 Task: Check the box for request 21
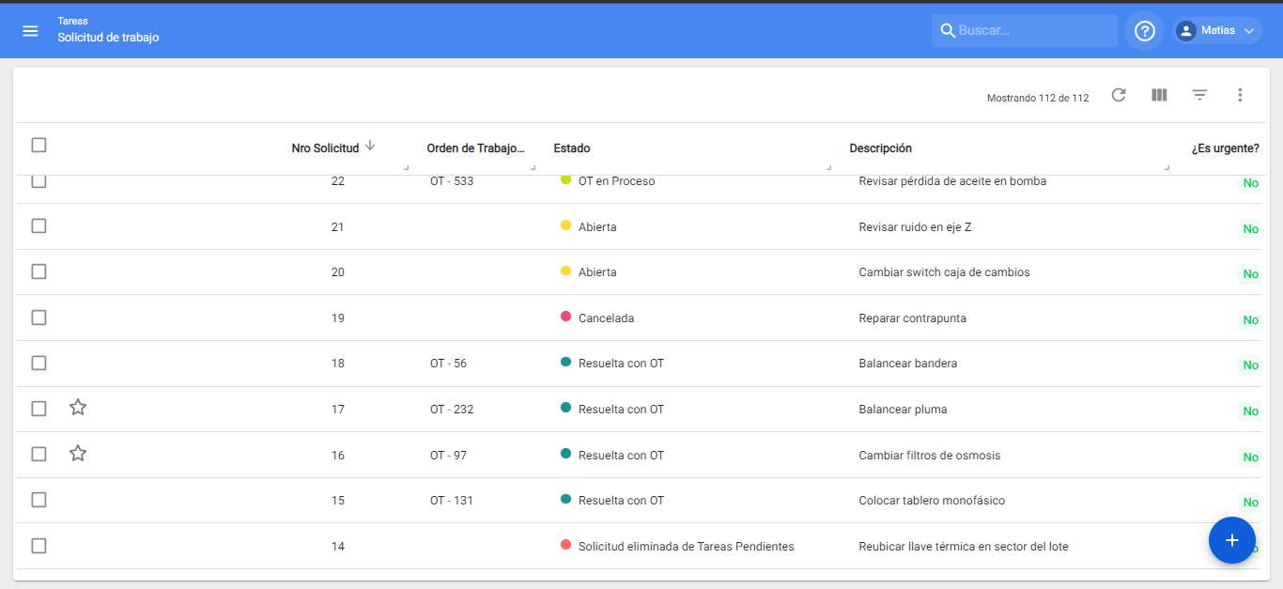pyautogui.click(x=39, y=225)
